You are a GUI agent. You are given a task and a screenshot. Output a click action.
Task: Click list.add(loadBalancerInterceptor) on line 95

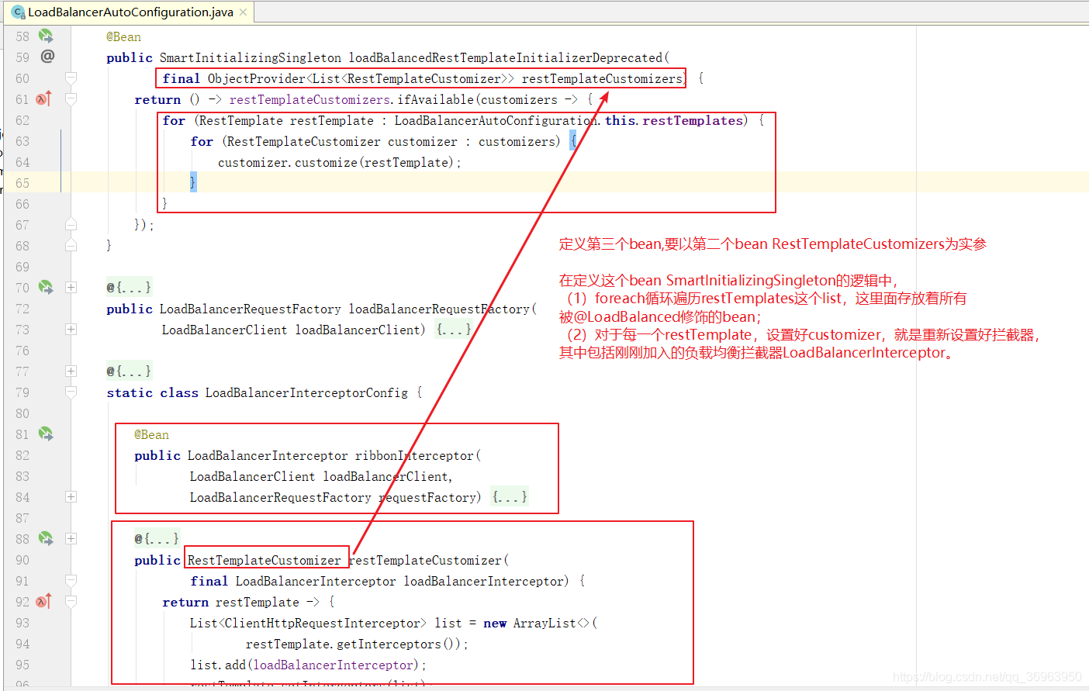pos(305,665)
